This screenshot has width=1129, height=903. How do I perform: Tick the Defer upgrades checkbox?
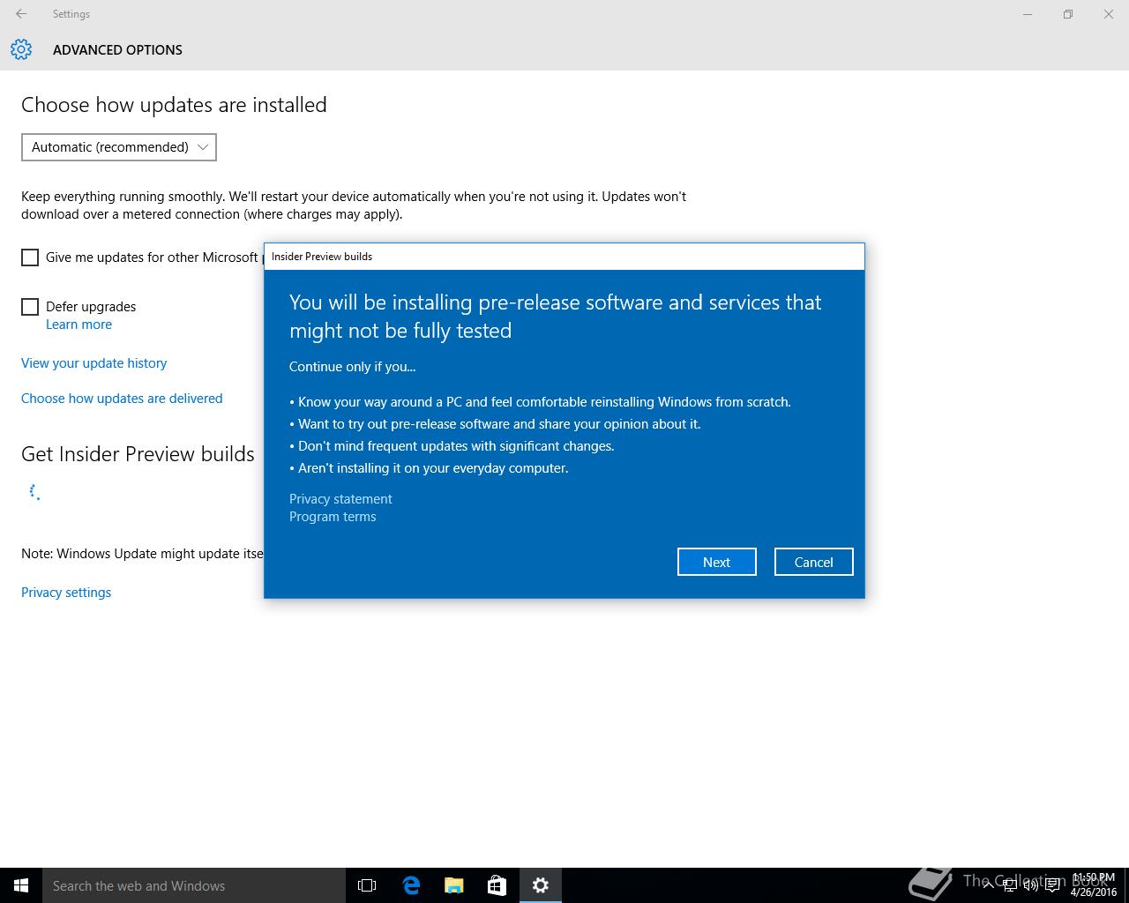click(30, 307)
